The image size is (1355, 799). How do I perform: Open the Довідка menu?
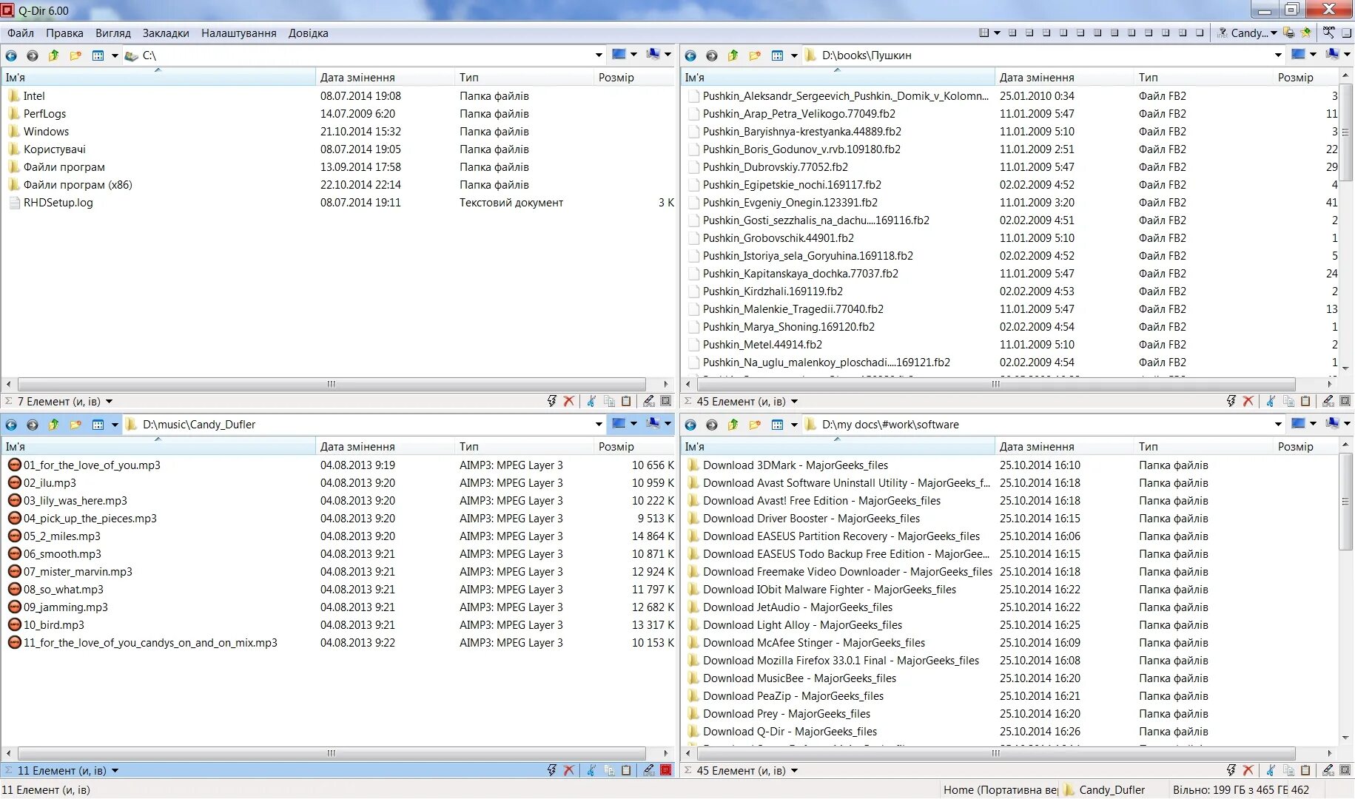pyautogui.click(x=309, y=33)
